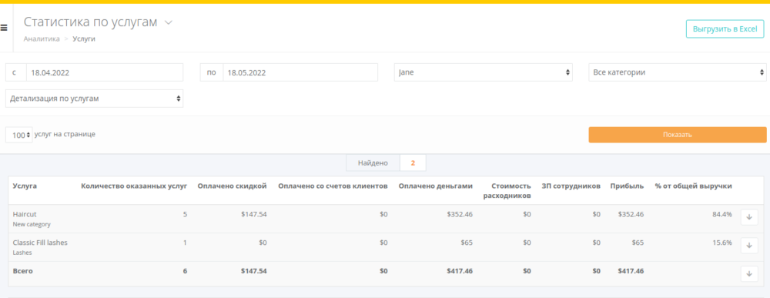Image resolution: width=770 pixels, height=298 pixels.
Task: Select the Classic Fill lashes service name
Action: pyautogui.click(x=40, y=243)
